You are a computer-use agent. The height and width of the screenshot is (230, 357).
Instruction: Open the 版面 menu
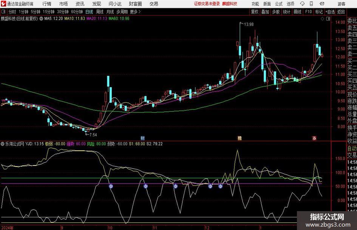point(267,4)
